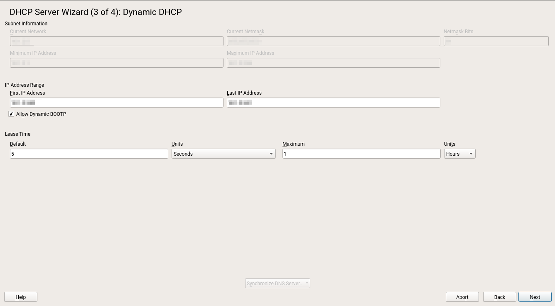Click the arrow on the Seconds combo box
Image resolution: width=555 pixels, height=306 pixels.
(272, 153)
